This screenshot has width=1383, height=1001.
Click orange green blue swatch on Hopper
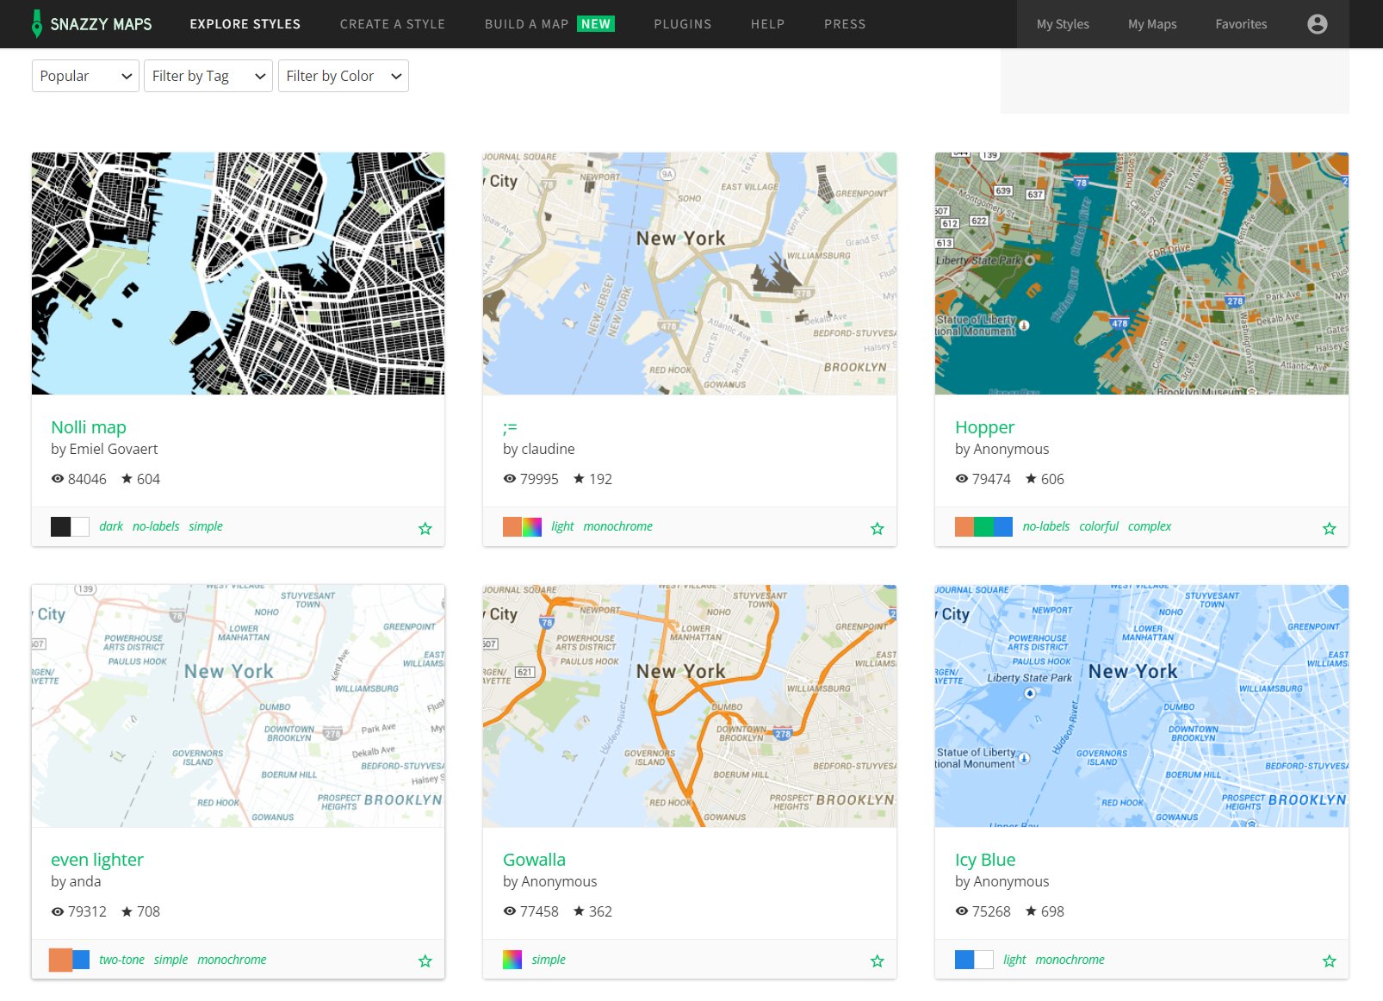983,526
